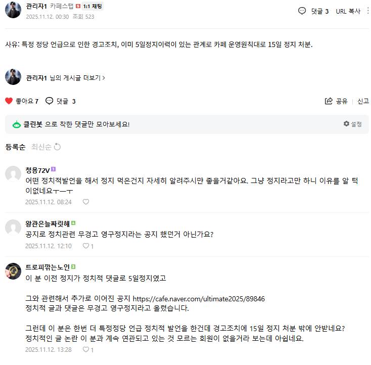Click the comment bubble icon beside 댓글 3 in header
The height and width of the screenshot is (365, 371).
pos(302,11)
